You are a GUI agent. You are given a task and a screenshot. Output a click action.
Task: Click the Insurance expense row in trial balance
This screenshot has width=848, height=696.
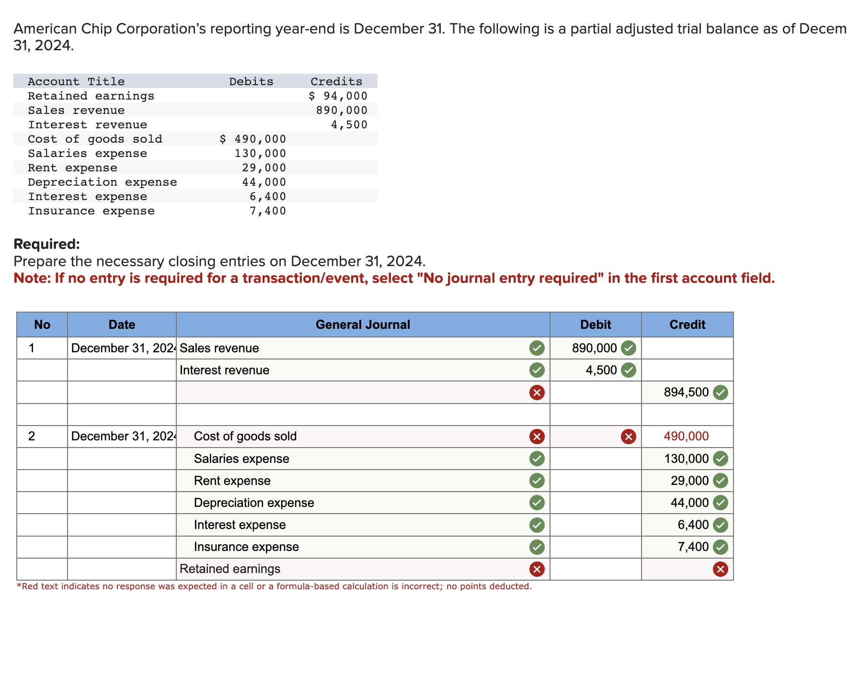click(195, 211)
